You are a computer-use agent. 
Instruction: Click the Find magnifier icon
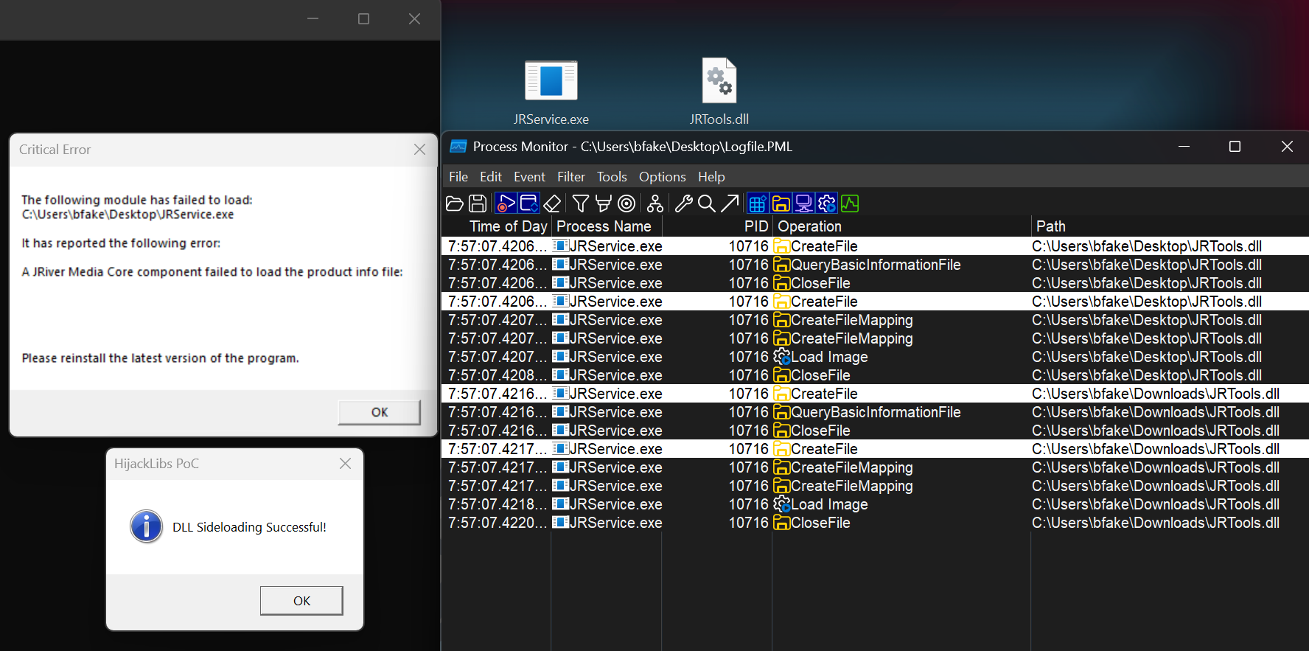coord(706,203)
